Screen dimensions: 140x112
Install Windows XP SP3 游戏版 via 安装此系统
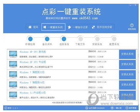[127, 54]
